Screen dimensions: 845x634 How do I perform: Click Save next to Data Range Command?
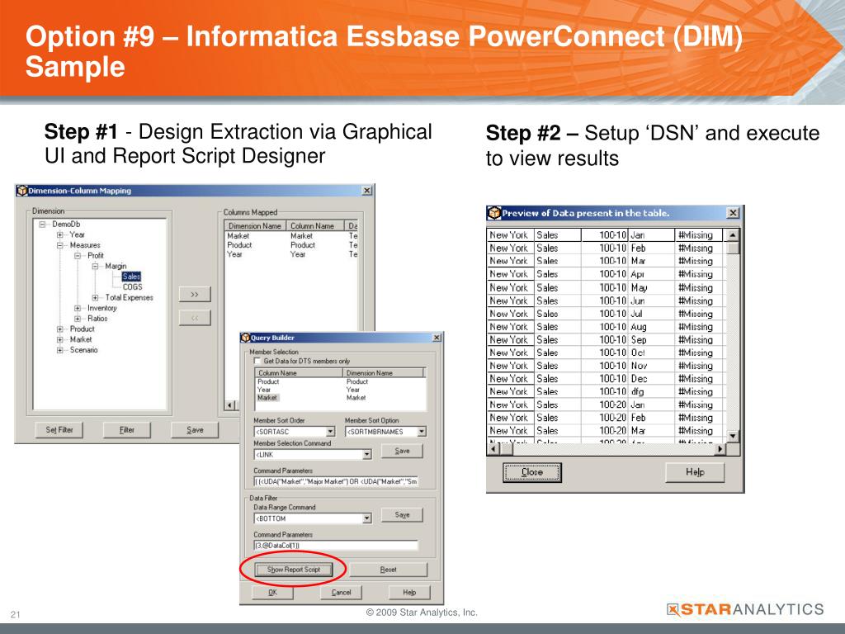pos(402,515)
